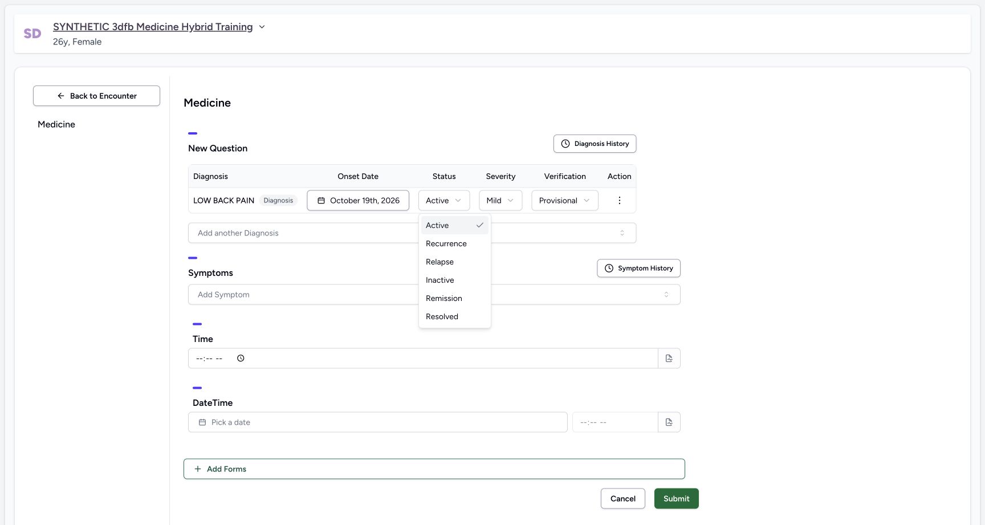Viewport: 985px width, 525px height.
Task: Click the Time input field
Action: (423, 359)
